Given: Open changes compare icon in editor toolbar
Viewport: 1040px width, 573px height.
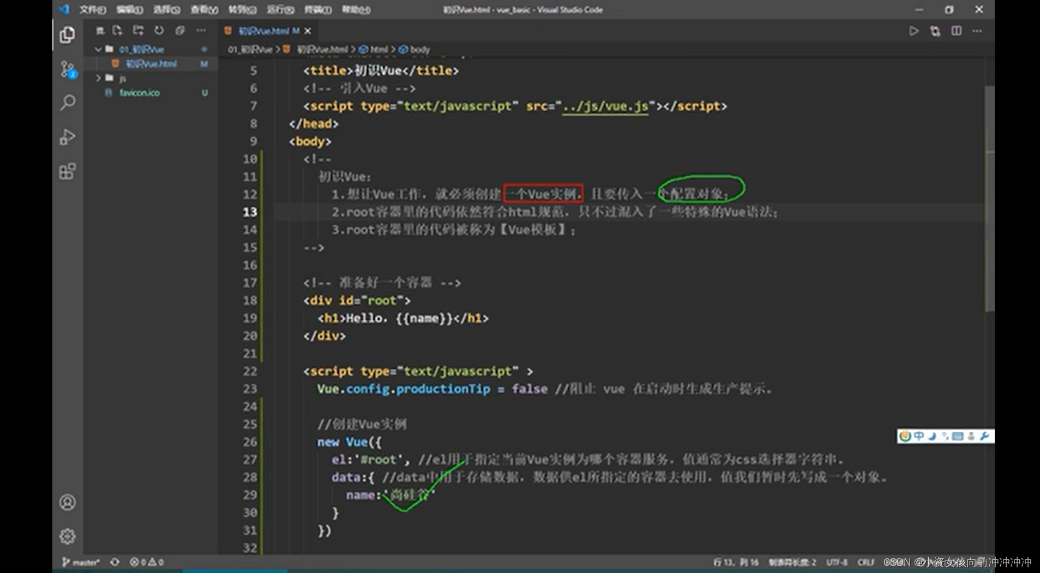Looking at the screenshot, I should click(x=935, y=31).
